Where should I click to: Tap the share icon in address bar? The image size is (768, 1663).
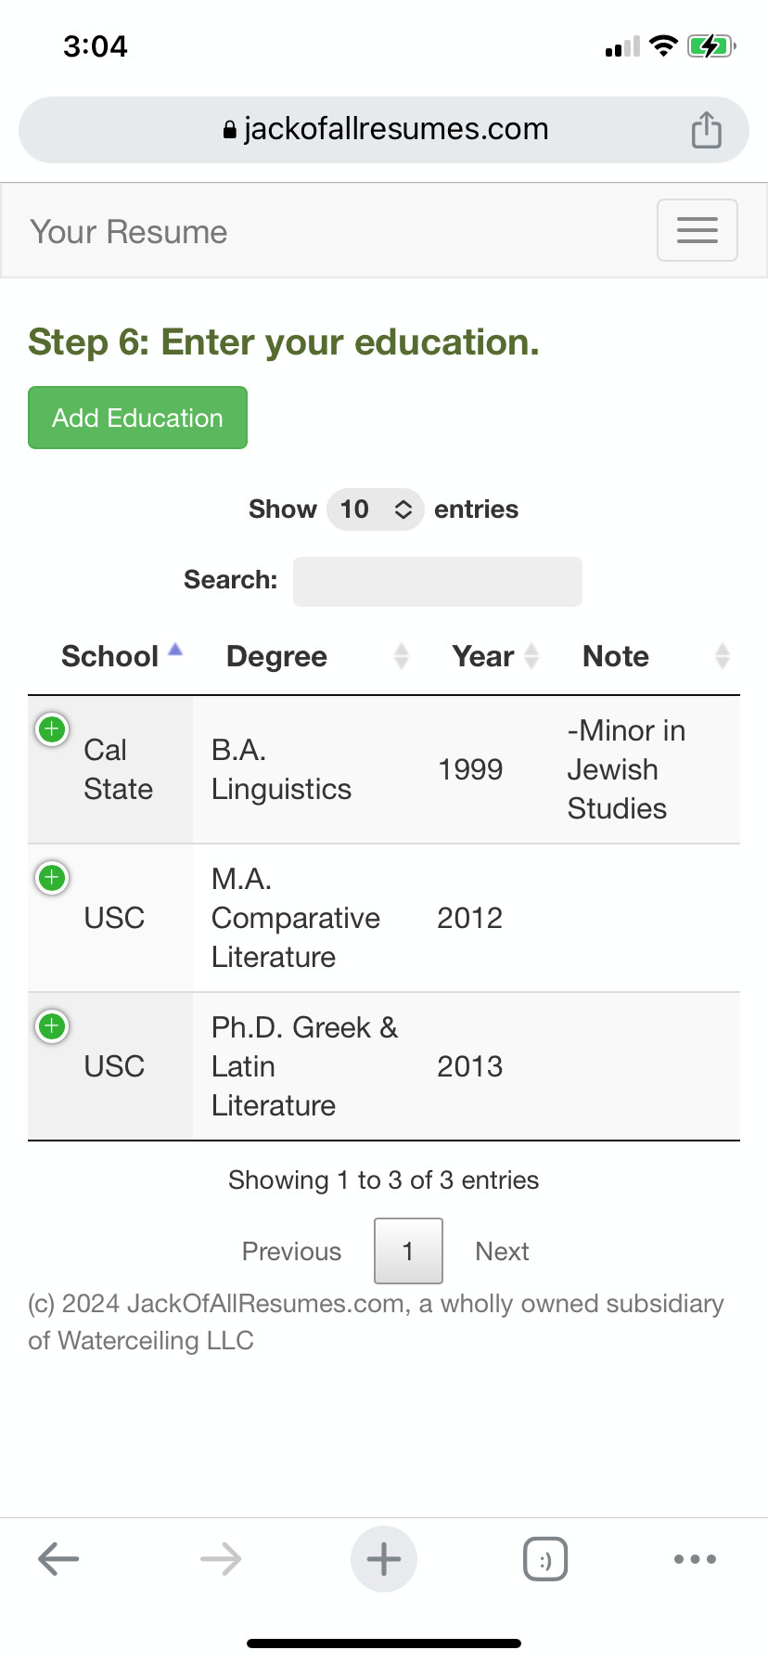click(x=707, y=130)
